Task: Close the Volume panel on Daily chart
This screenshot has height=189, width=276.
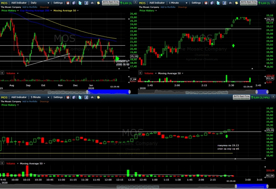Action: click(2, 73)
